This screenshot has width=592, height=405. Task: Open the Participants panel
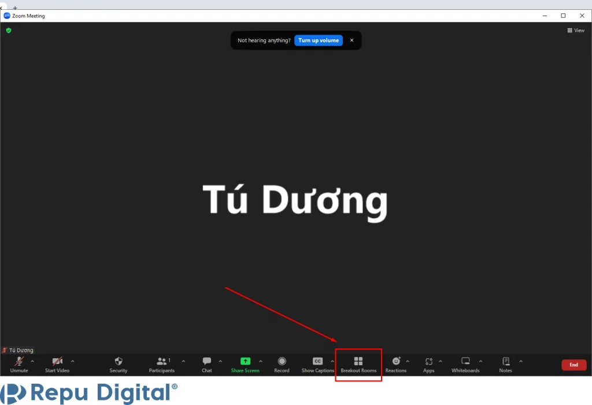pos(162,364)
